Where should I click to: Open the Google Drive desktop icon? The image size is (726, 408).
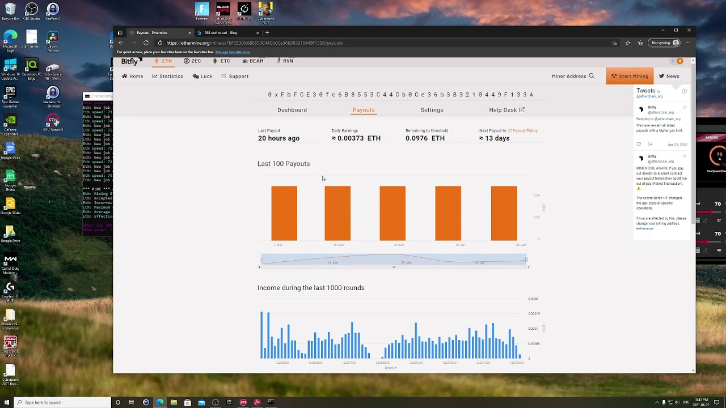click(10, 234)
